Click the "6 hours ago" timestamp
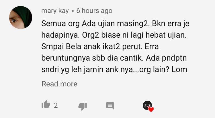Viewport: 215px width, 118px height. pyautogui.click(x=94, y=11)
